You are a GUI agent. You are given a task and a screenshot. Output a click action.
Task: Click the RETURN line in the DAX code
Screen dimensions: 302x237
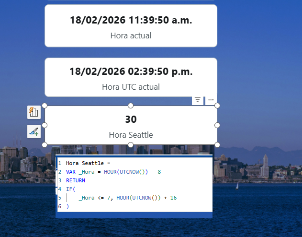tap(76, 180)
